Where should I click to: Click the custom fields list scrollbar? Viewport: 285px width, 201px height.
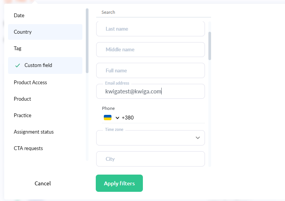click(x=210, y=46)
